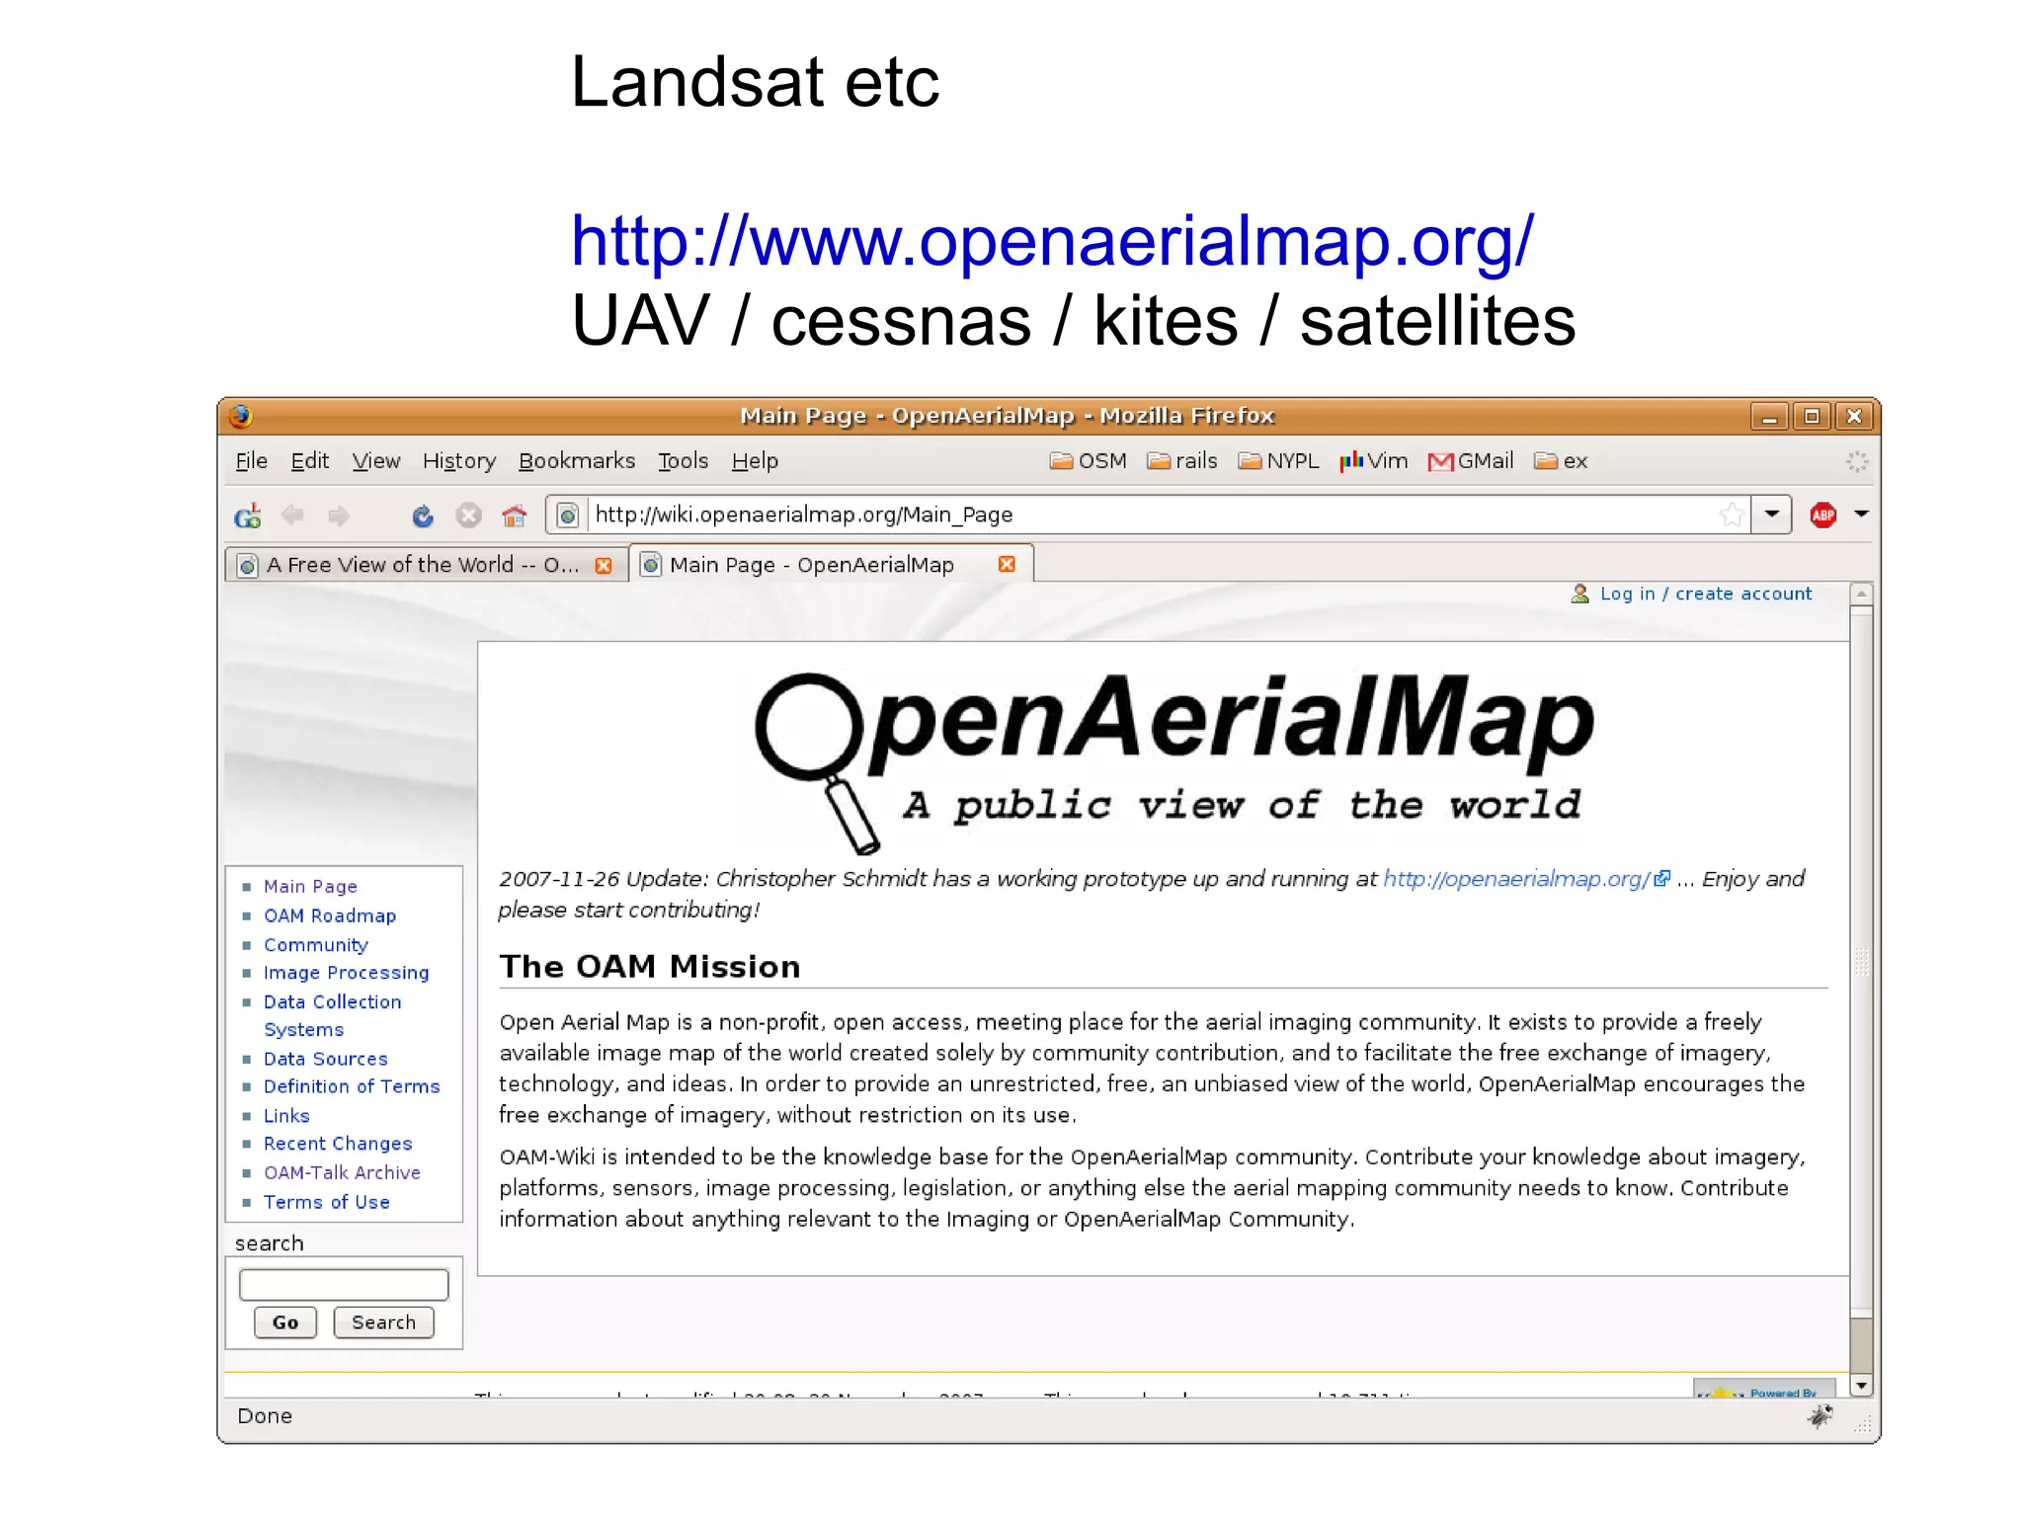Reload the page with Refresh icon
Screen dimensions: 2023x1516
(x=423, y=515)
